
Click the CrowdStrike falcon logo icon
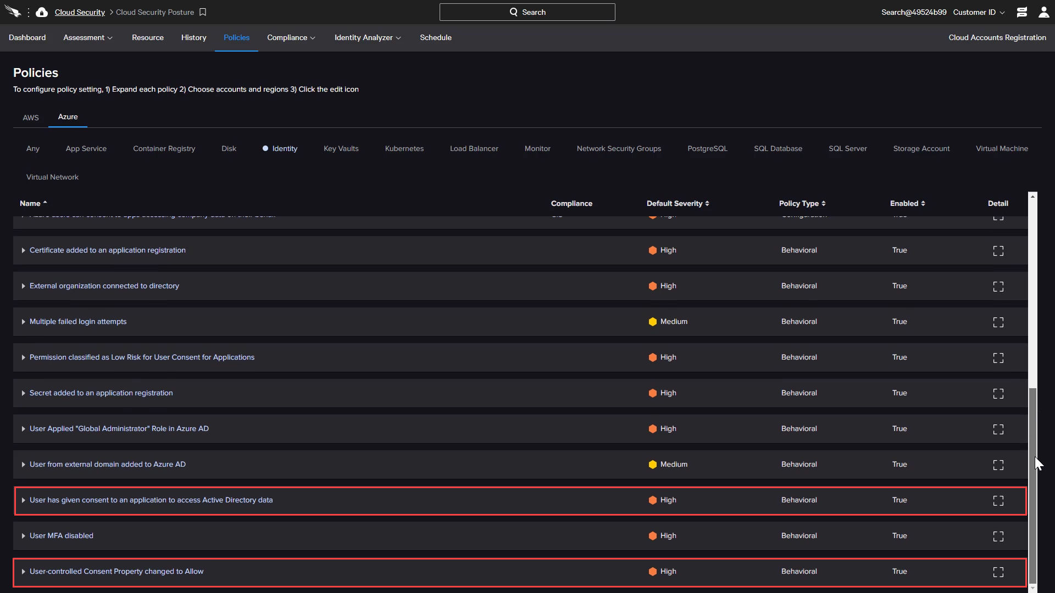[13, 12]
